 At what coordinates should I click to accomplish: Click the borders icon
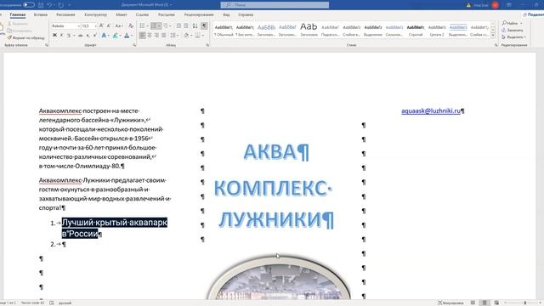click(x=197, y=36)
